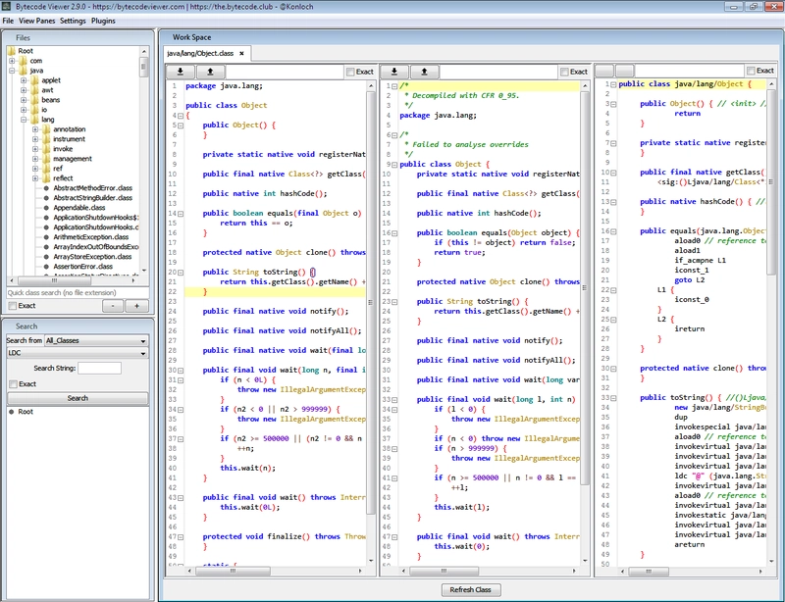Toggle Exact checkbox under quick class search
The height and width of the screenshot is (602, 785).
[13, 306]
